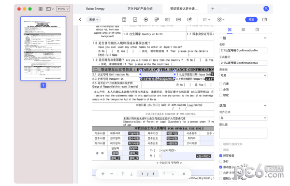Open the 117% zoom level dropdown
Viewport: 290px width, 186px height.
tap(63, 9)
